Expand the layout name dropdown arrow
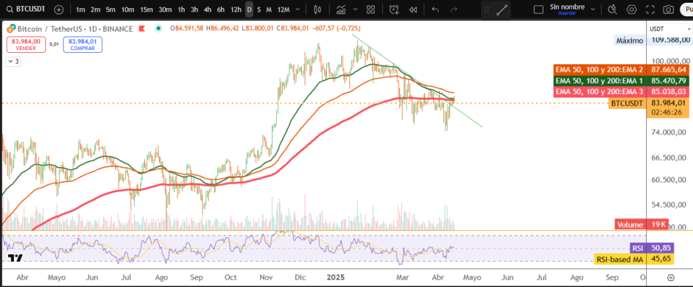The image size is (693, 287). (593, 9)
